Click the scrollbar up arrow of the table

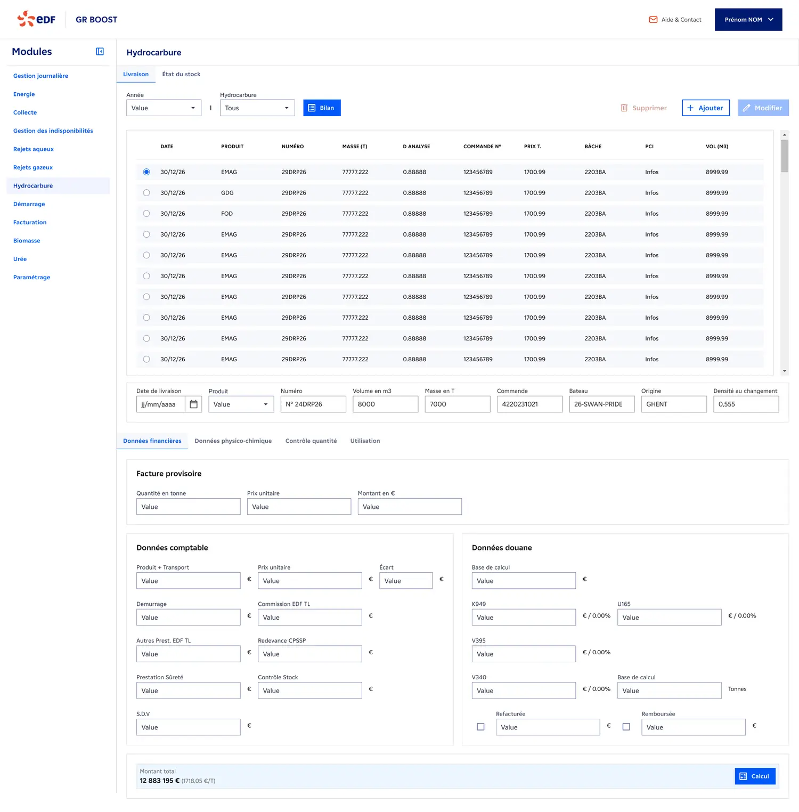784,135
